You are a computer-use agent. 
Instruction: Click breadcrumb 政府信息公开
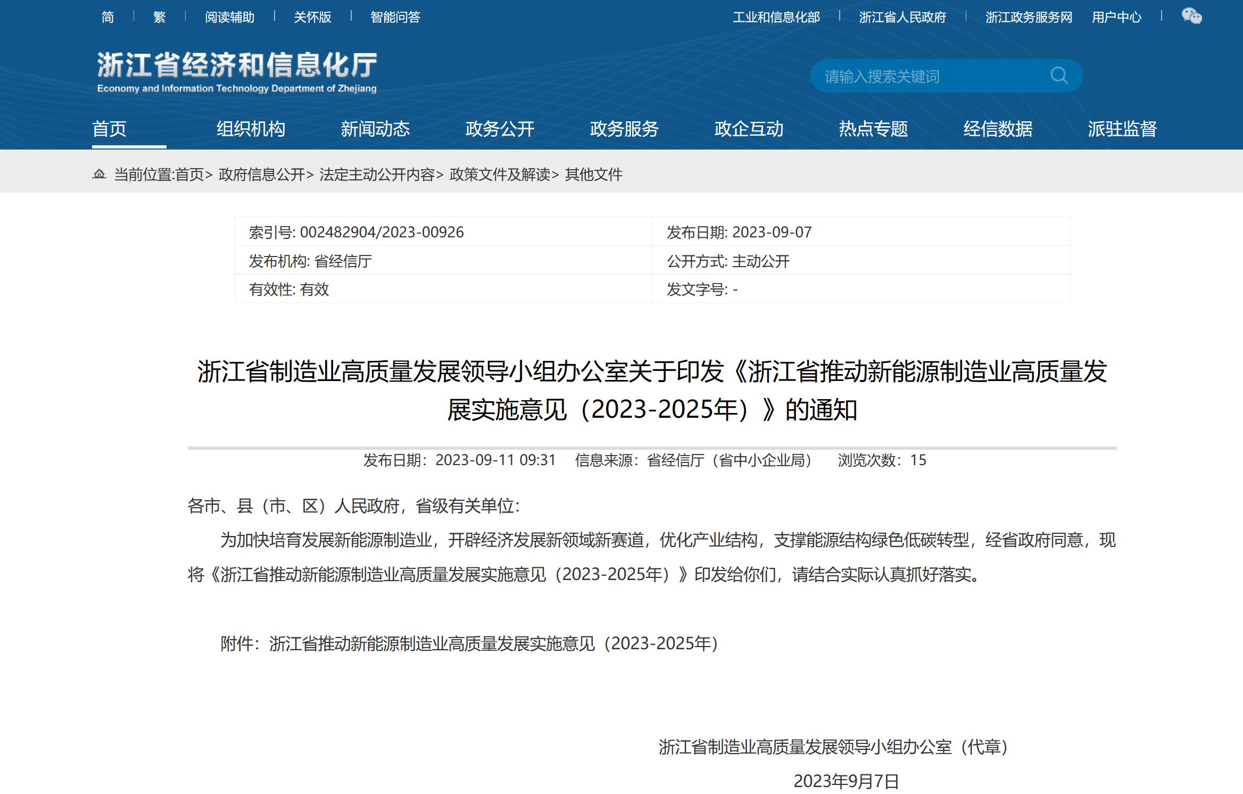click(261, 175)
